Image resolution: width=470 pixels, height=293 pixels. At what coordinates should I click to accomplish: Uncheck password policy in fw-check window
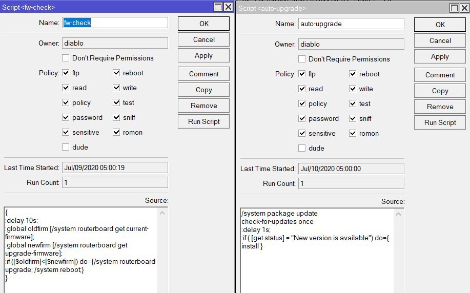pyautogui.click(x=66, y=117)
